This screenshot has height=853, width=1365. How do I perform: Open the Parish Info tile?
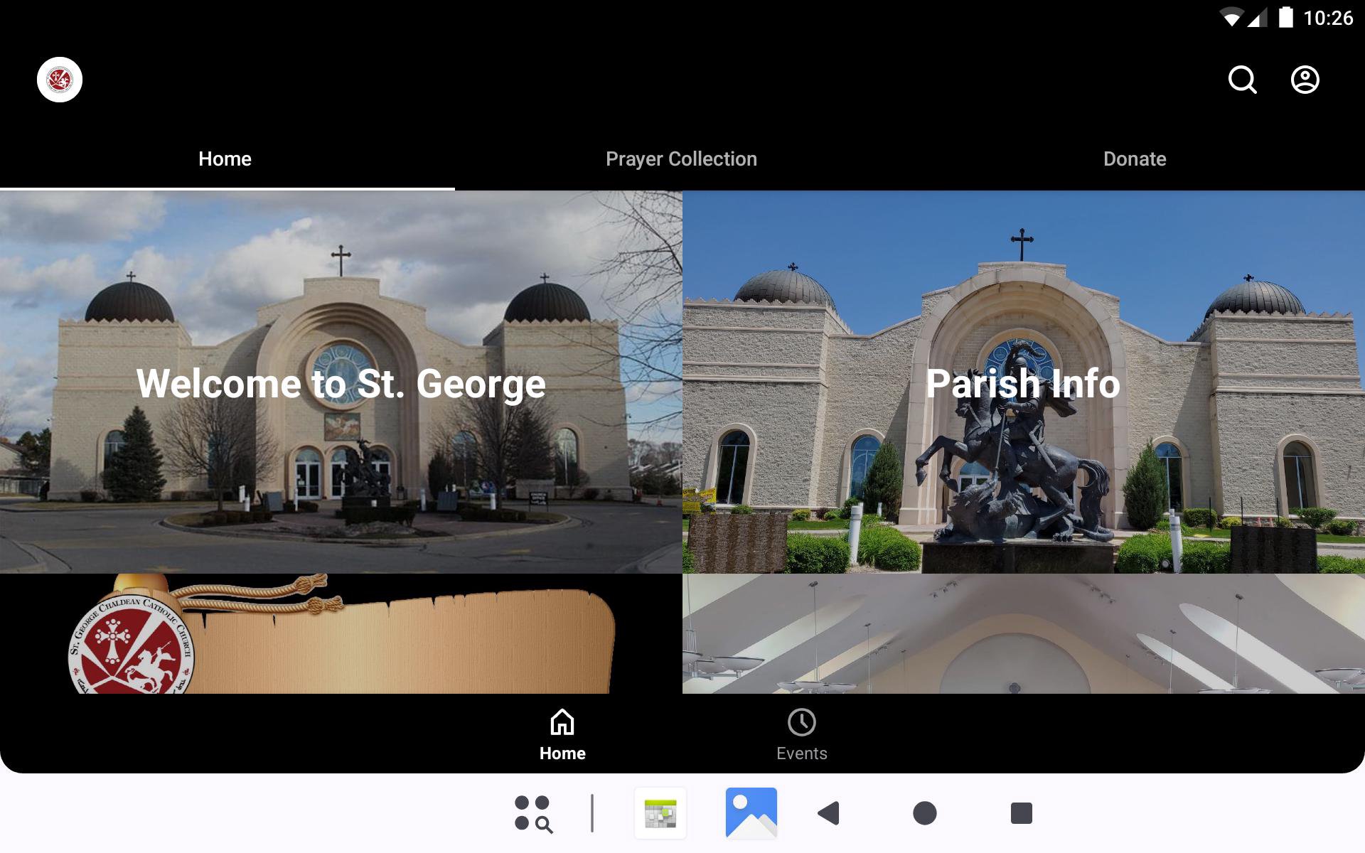1023,382
